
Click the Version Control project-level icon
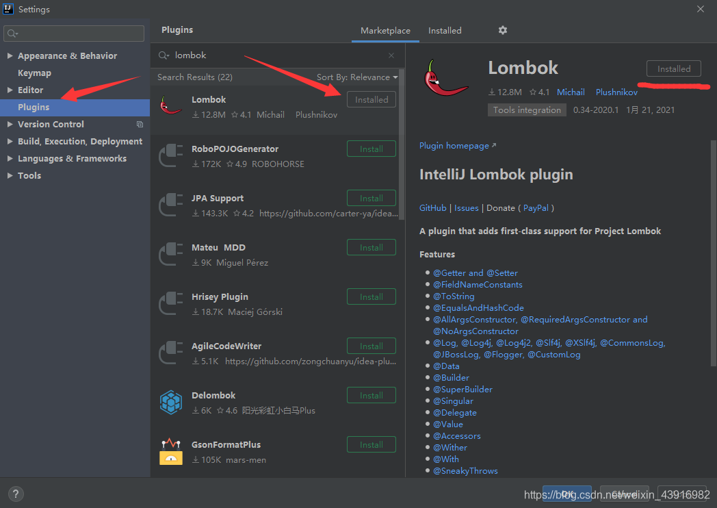[140, 124]
